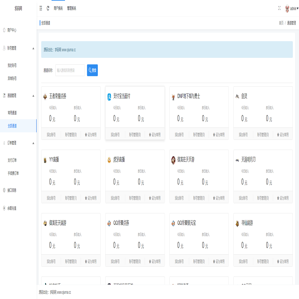This screenshot has width=299, height=299.
Task: Click the YY直播 channel icon
Action: click(45, 160)
